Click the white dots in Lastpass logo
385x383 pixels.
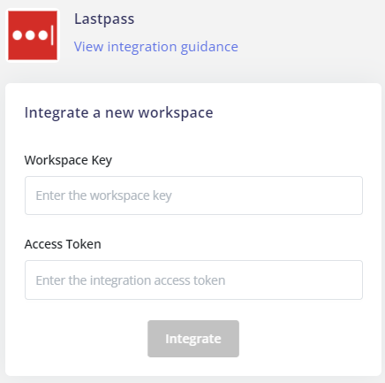tap(30, 35)
